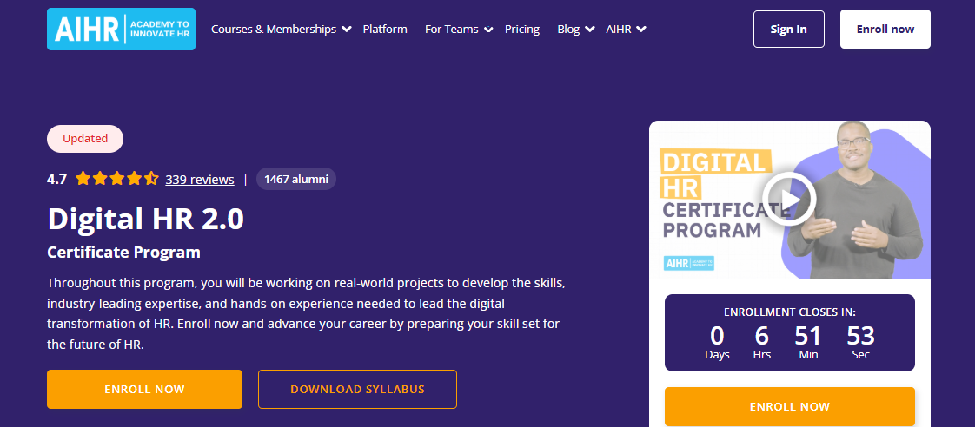Click the Sign In button
This screenshot has width=975, height=427.
pyautogui.click(x=788, y=30)
